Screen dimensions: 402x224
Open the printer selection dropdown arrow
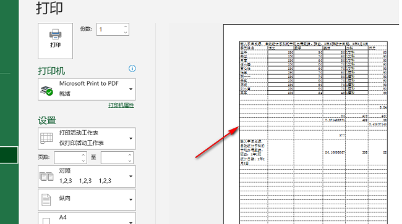(130, 89)
